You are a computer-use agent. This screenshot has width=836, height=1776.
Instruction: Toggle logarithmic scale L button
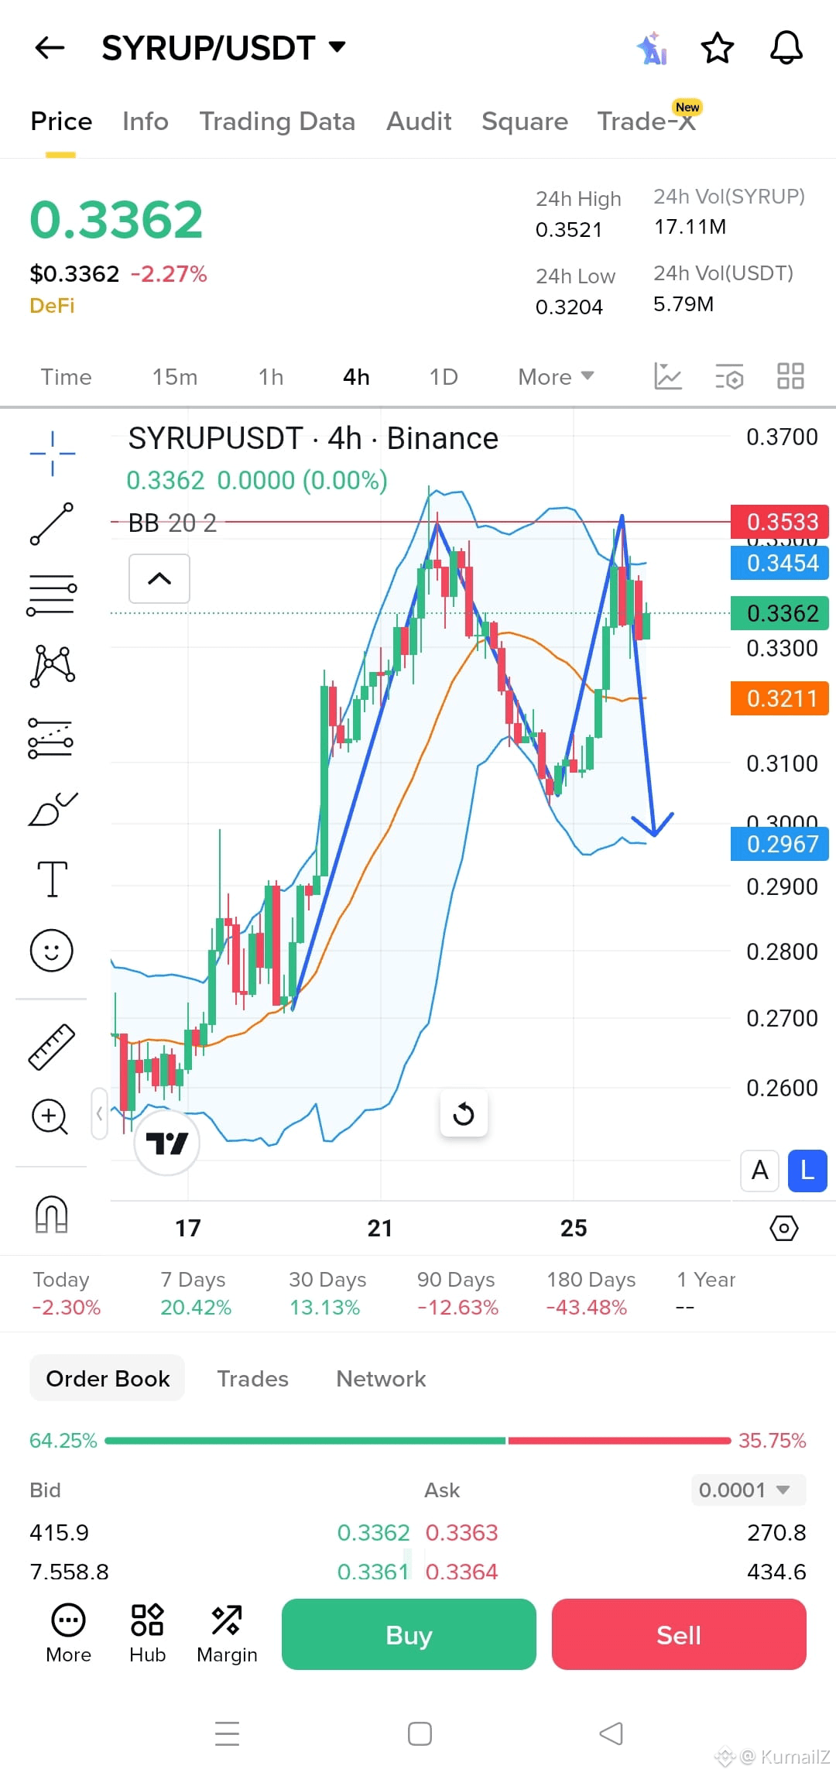pos(807,1171)
